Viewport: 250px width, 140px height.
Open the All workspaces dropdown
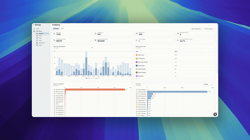point(197,29)
